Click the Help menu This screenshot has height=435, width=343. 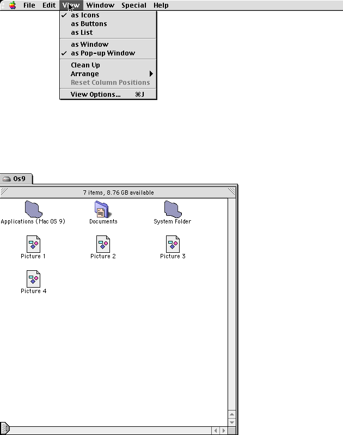[x=161, y=5]
